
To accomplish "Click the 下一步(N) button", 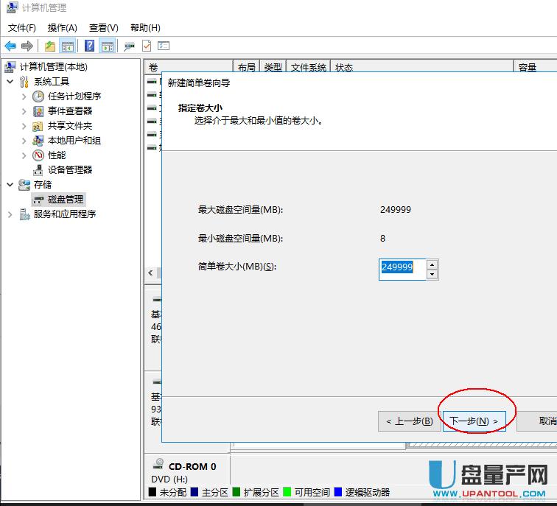I will coord(474,421).
